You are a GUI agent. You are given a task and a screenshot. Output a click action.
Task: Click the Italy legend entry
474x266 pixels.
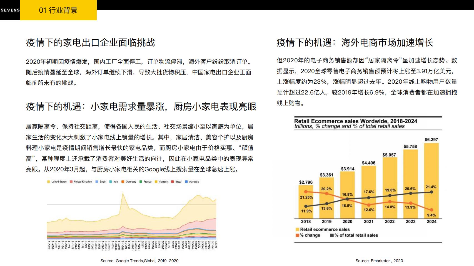114,182
